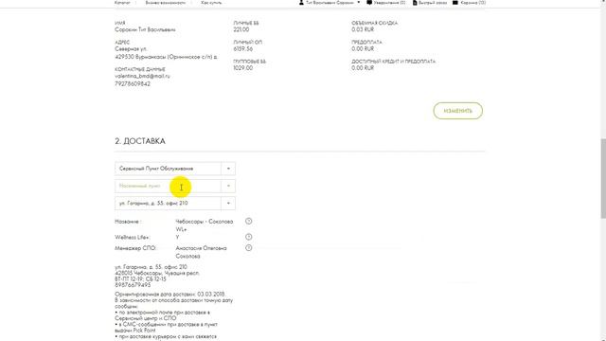Open the Корзина cart link
Image resolution: width=606 pixels, height=341 pixels.
pos(473,2)
